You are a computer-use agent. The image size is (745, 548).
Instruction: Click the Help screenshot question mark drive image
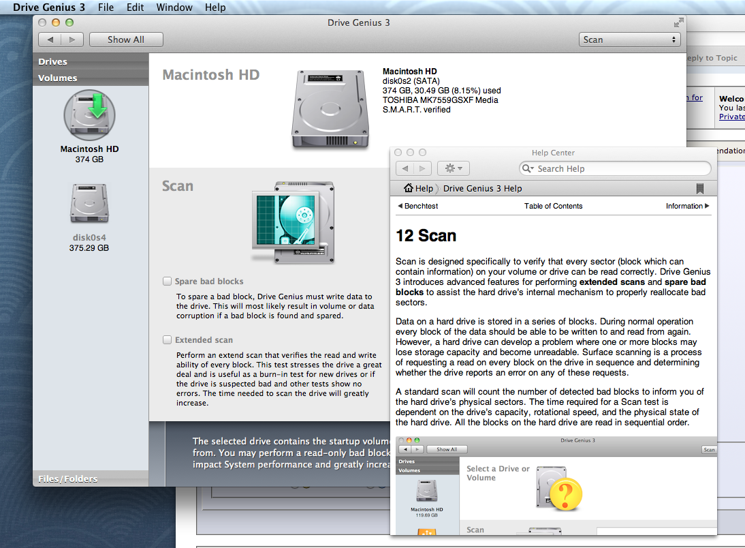pos(559,489)
